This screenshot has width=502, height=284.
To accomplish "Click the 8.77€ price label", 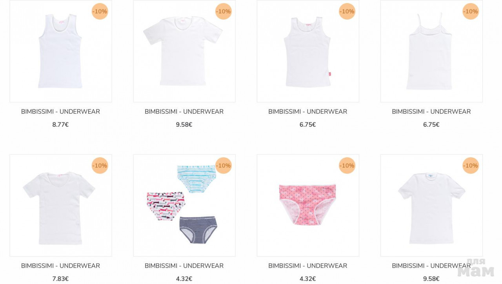I will point(60,125).
